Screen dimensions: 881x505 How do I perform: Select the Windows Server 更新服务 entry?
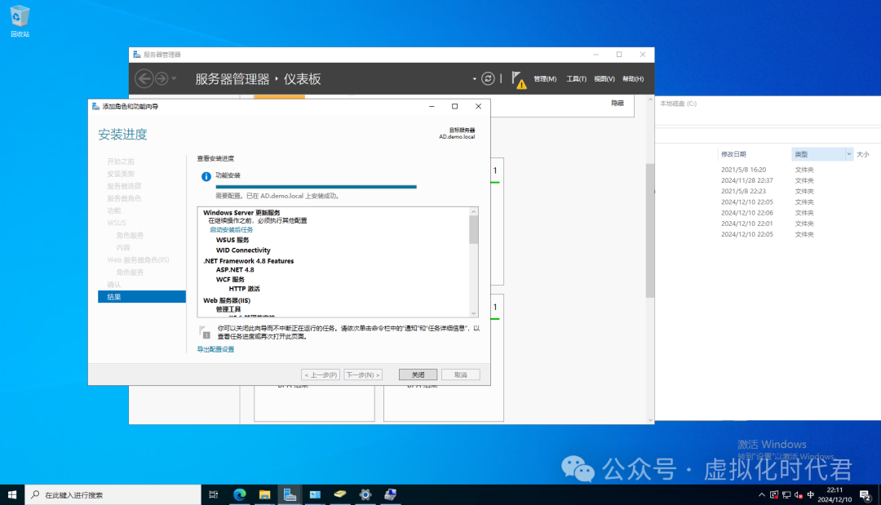coord(241,212)
